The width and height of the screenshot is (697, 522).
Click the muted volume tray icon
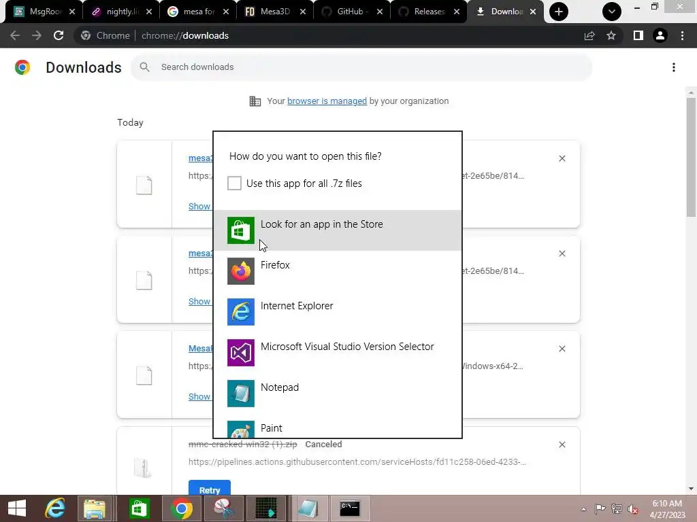pos(633,509)
